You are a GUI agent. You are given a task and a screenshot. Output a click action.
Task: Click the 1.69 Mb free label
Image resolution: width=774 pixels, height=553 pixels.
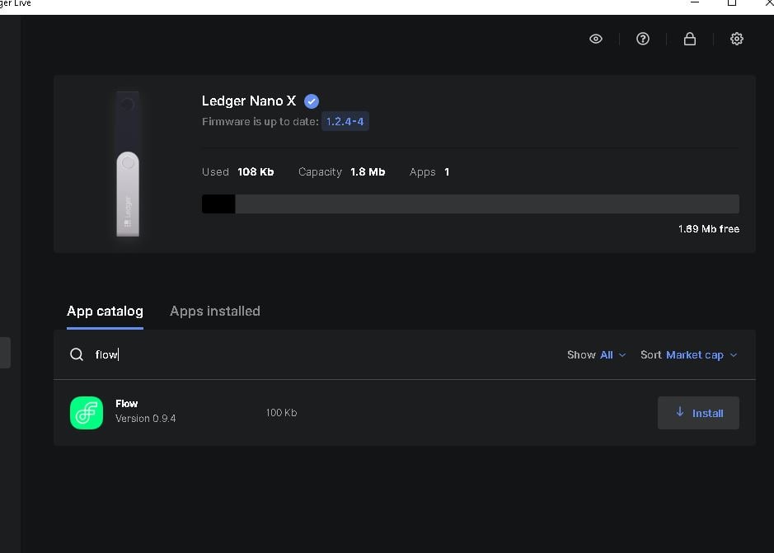tap(708, 229)
